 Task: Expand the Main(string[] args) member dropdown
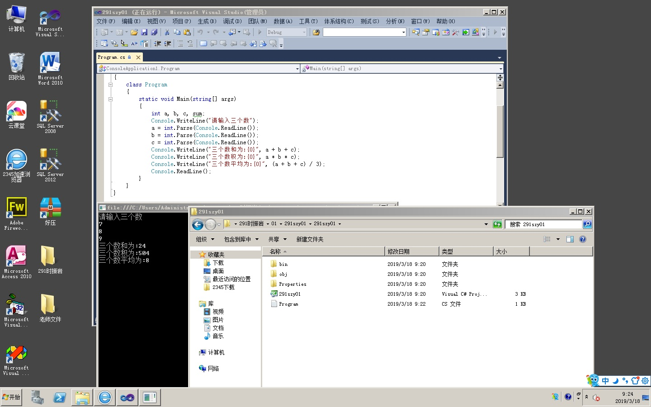click(x=500, y=69)
